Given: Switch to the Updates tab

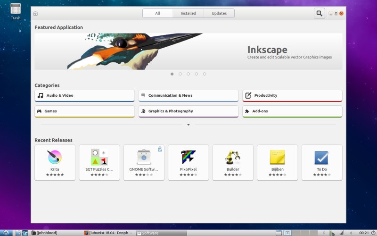Looking at the screenshot, I should pyautogui.click(x=219, y=13).
